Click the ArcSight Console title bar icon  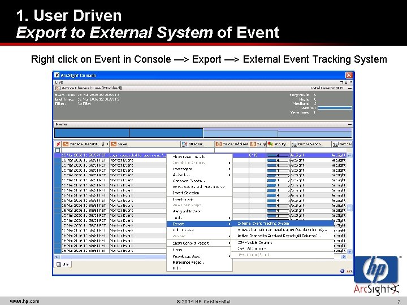(57, 75)
